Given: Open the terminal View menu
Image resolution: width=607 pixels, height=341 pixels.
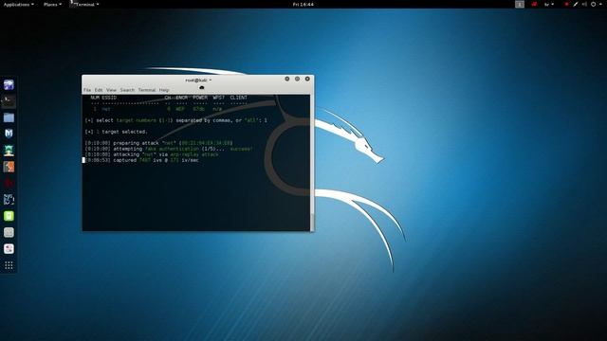Looking at the screenshot, I should click(111, 90).
